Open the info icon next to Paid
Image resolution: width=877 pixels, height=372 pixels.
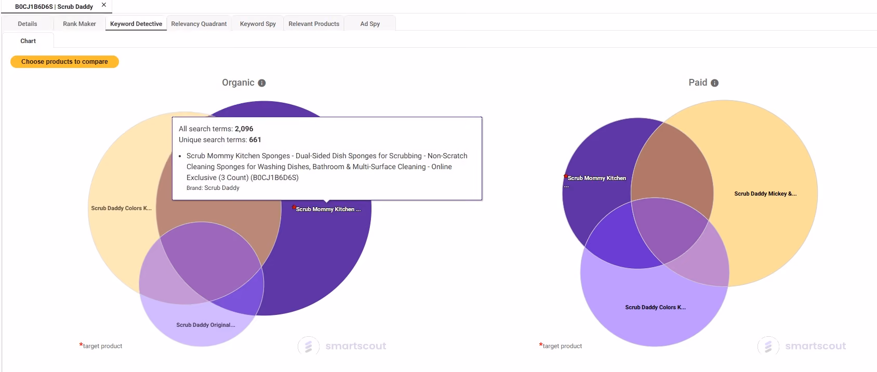tap(715, 83)
